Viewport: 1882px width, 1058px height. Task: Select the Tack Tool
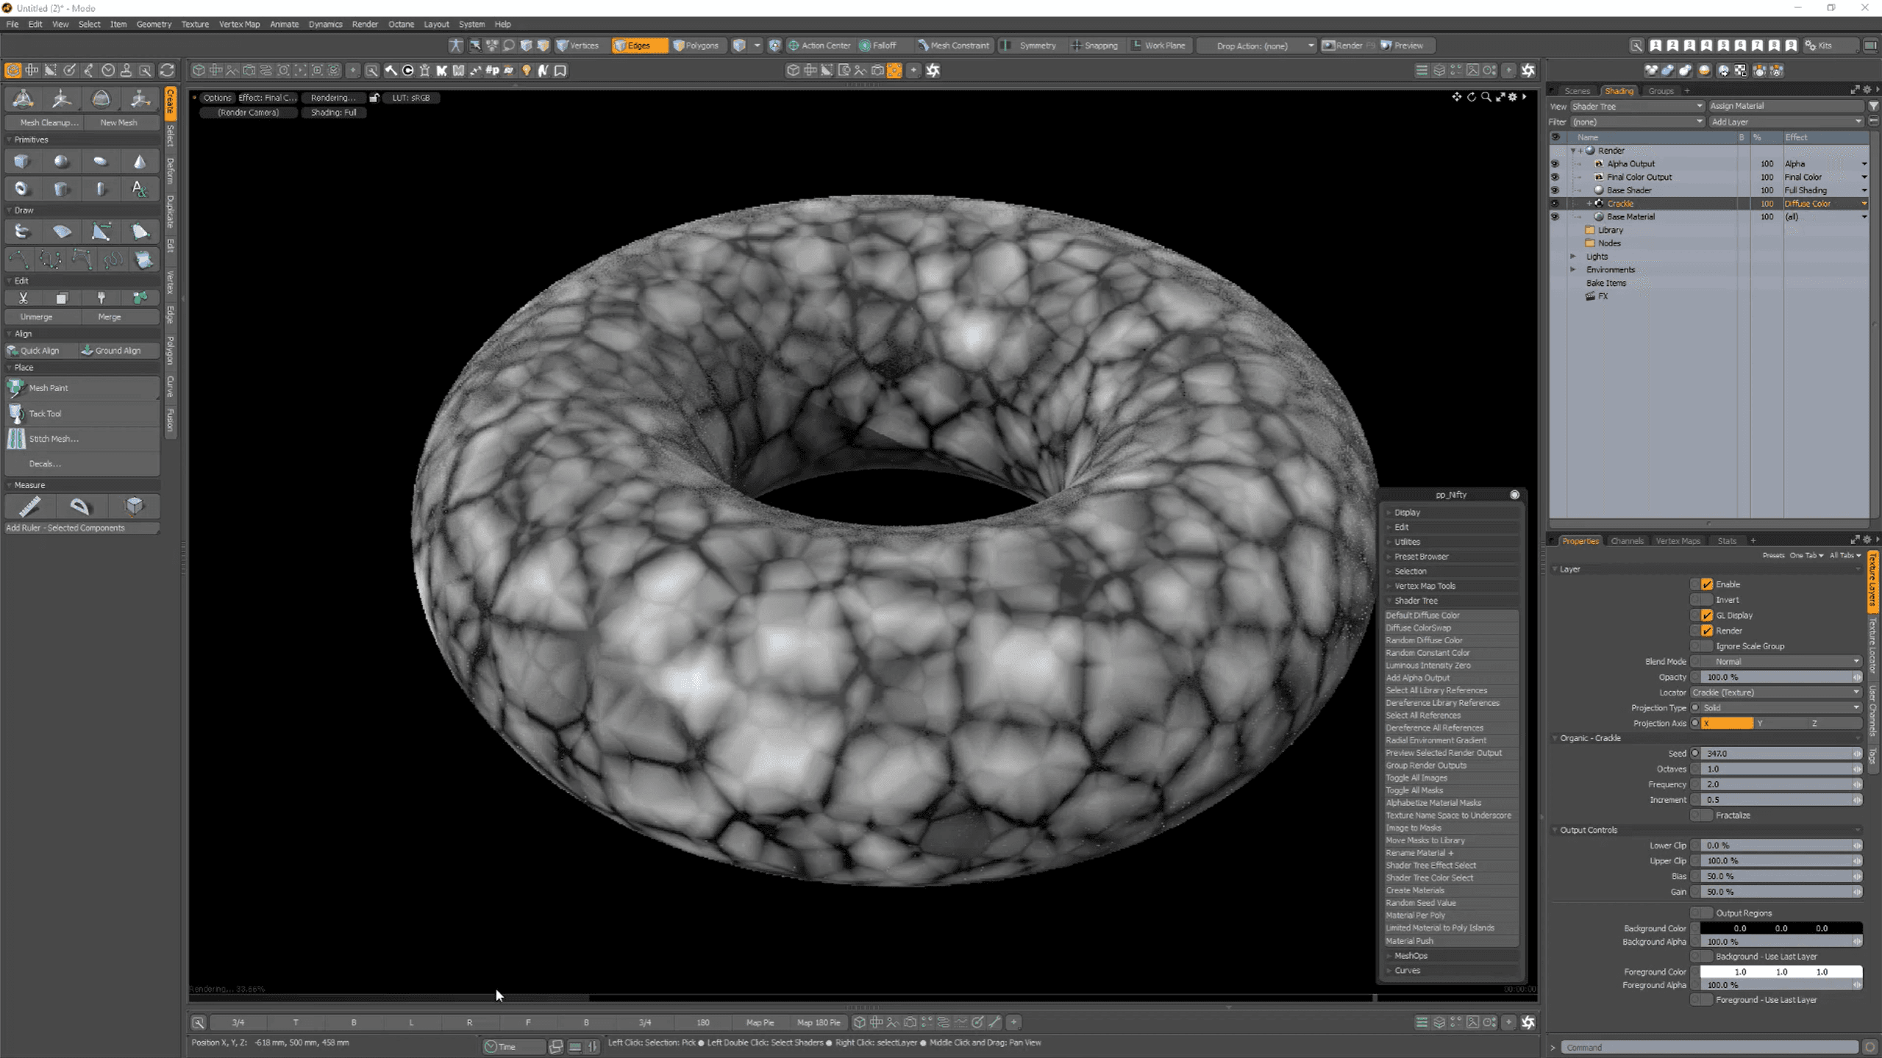[45, 413]
